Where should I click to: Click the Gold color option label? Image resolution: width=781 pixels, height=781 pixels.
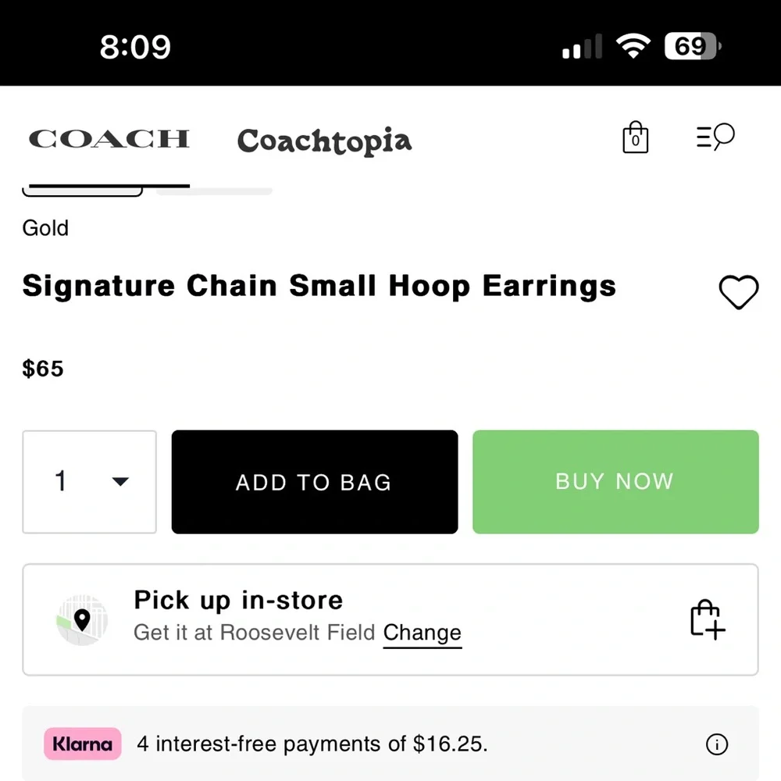[45, 228]
